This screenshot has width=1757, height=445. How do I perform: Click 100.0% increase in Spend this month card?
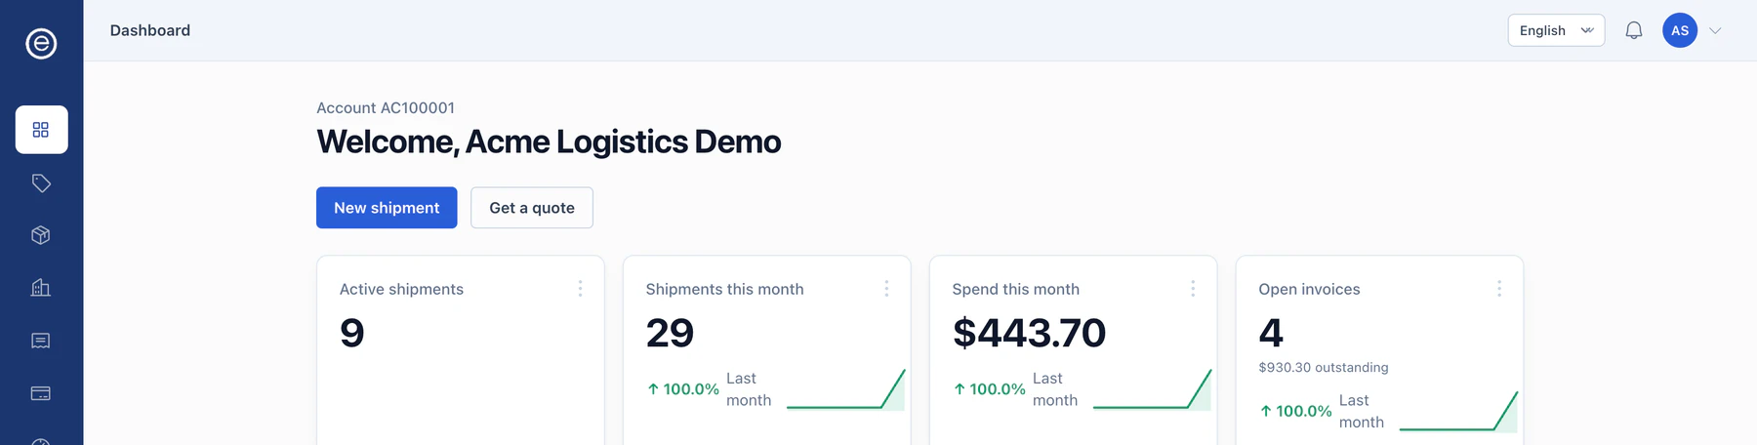coord(990,389)
